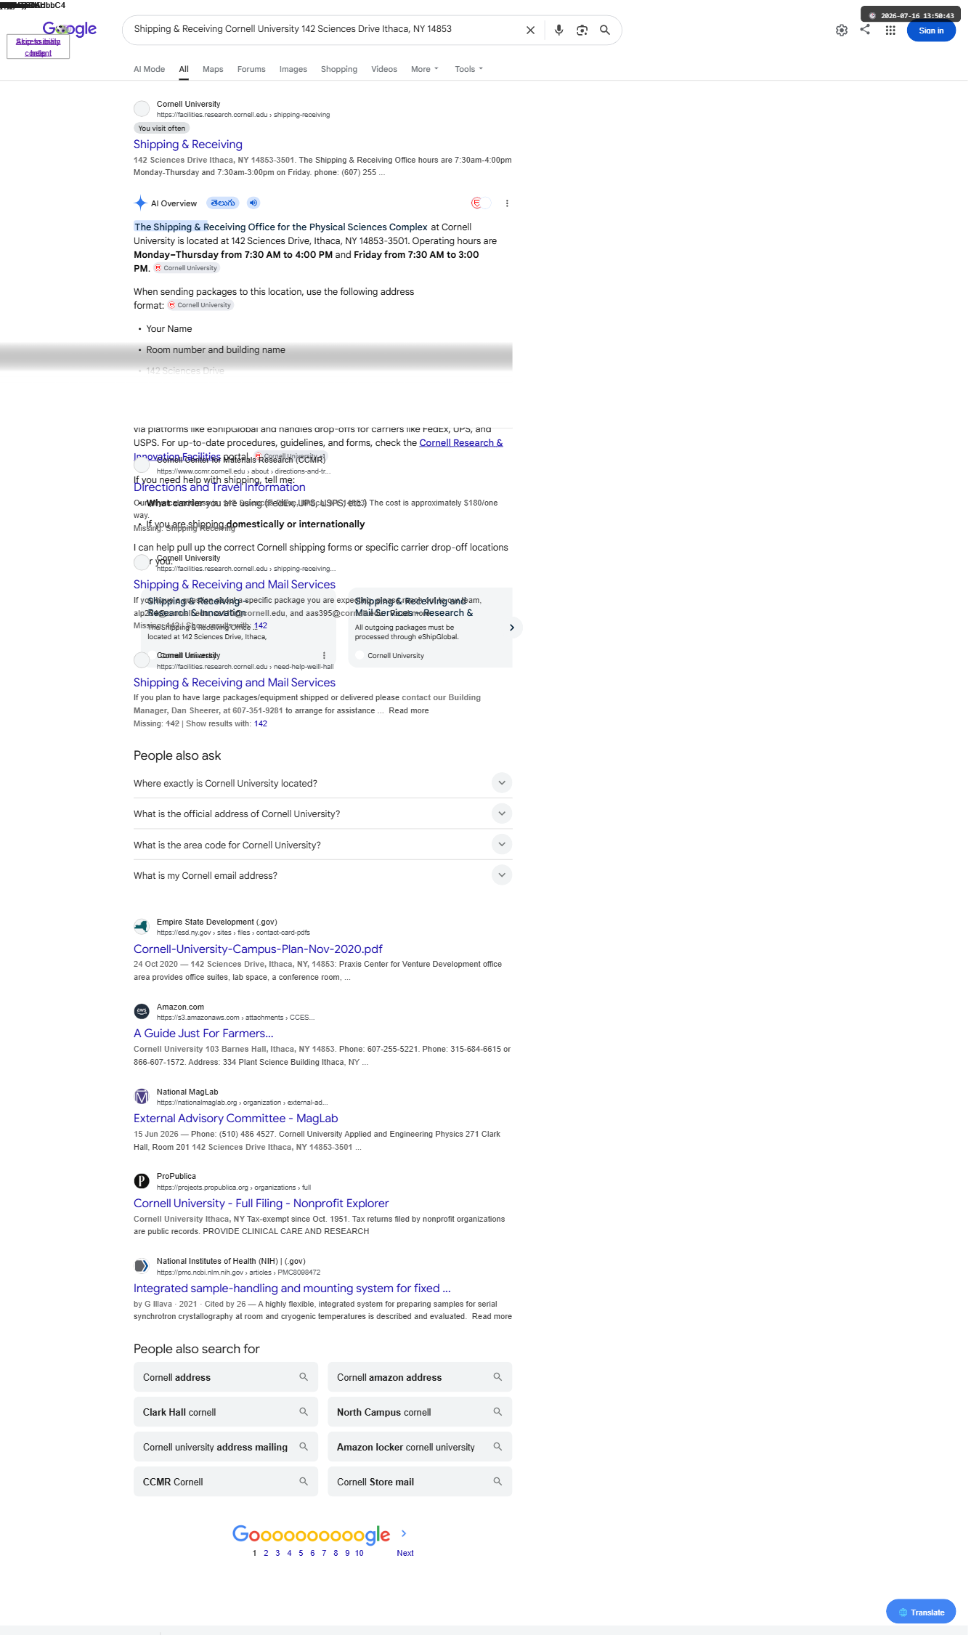
Task: Listen to the AI Overview via speaker icon
Action: tap(253, 203)
